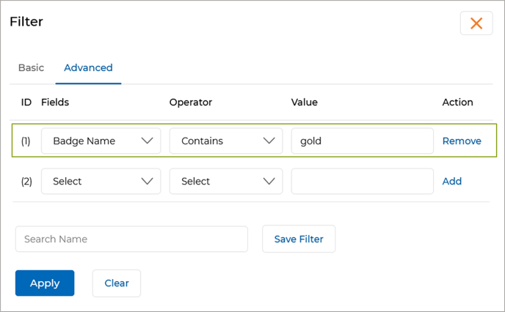Viewport: 505px width, 312px height.
Task: Apply the filter with the blue button
Action: tap(45, 283)
